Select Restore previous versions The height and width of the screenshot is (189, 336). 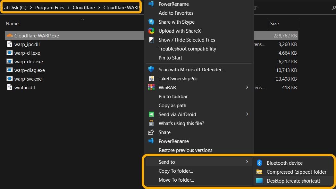point(185,150)
